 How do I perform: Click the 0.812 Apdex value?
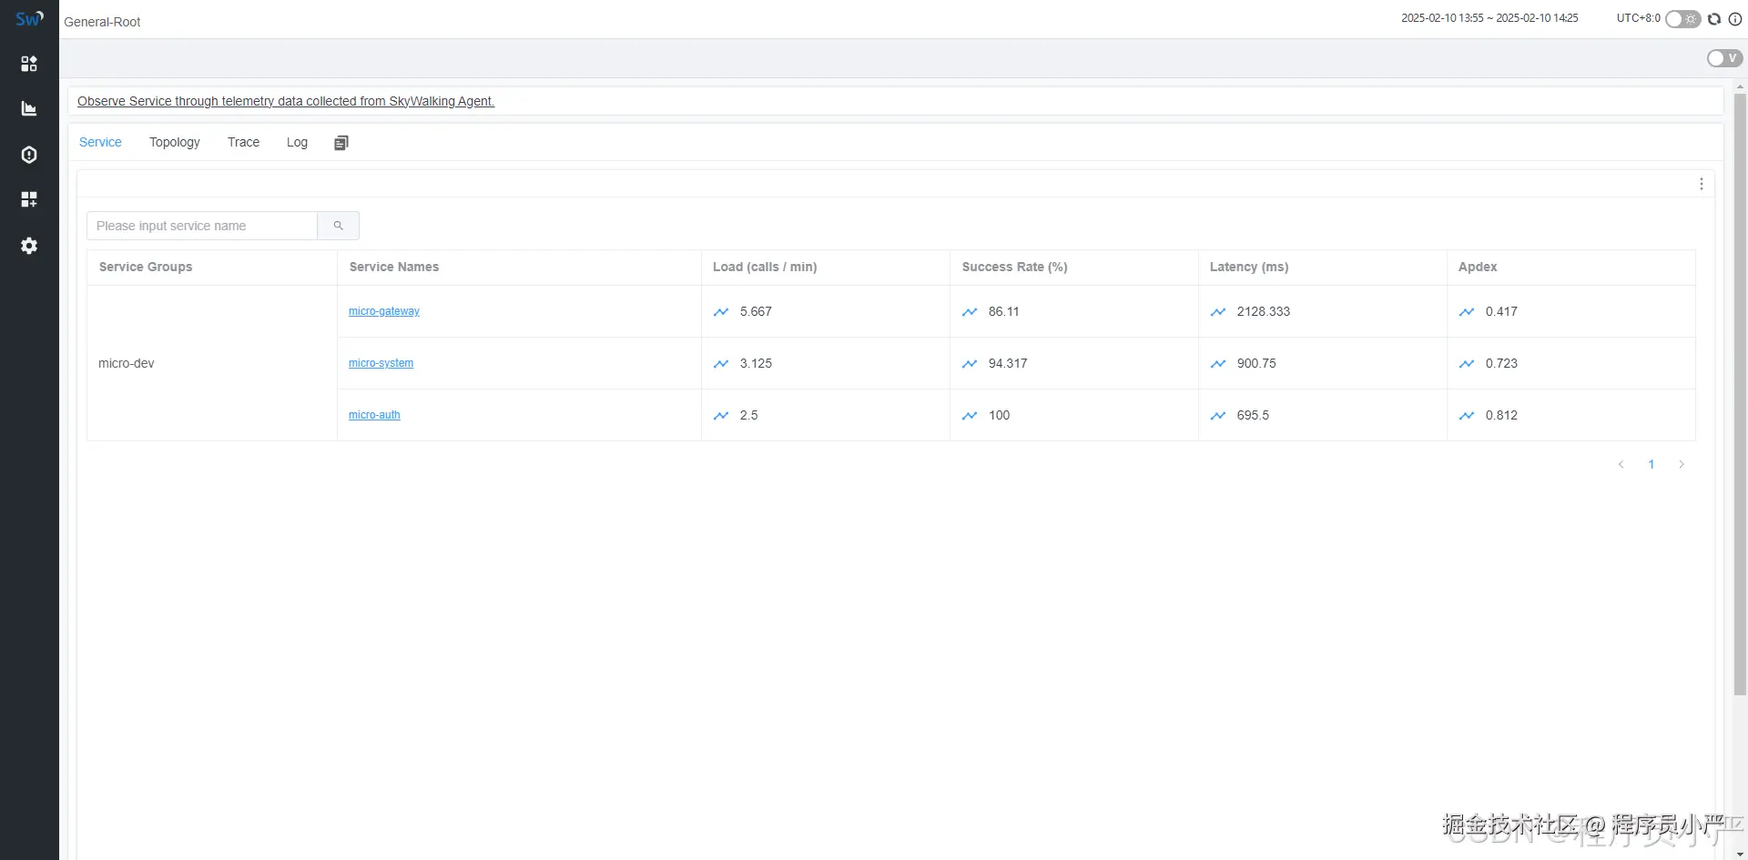coord(1501,415)
